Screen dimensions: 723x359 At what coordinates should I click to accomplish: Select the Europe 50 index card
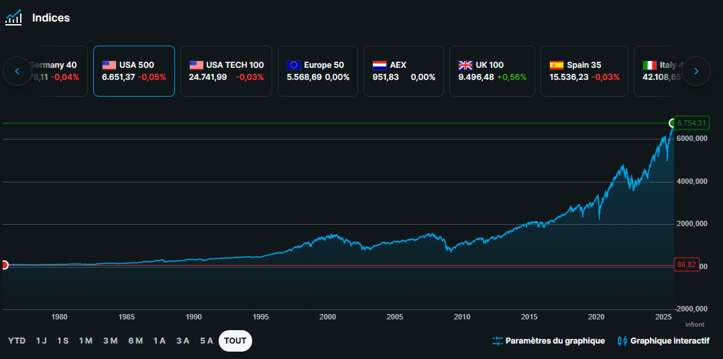click(318, 71)
